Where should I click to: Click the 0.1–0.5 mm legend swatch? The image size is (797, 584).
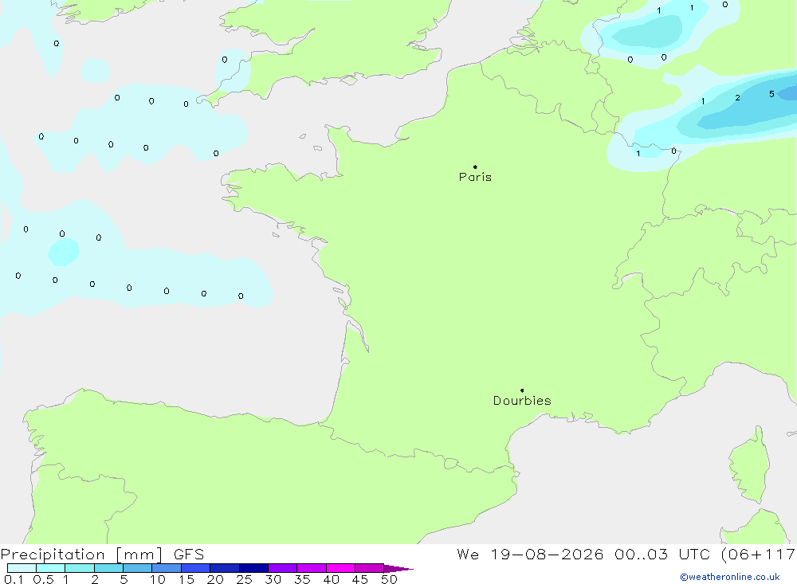coord(22,568)
